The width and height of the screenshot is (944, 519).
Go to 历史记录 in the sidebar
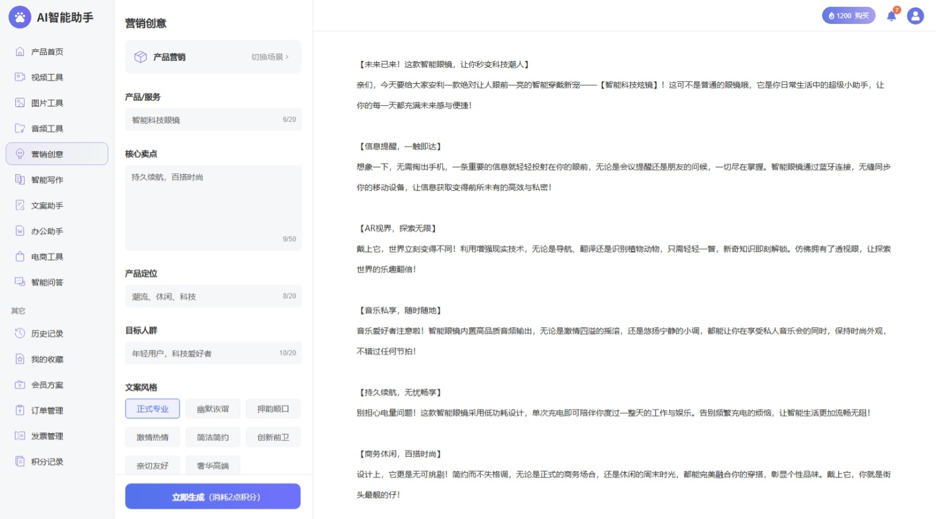pyautogui.click(x=47, y=334)
